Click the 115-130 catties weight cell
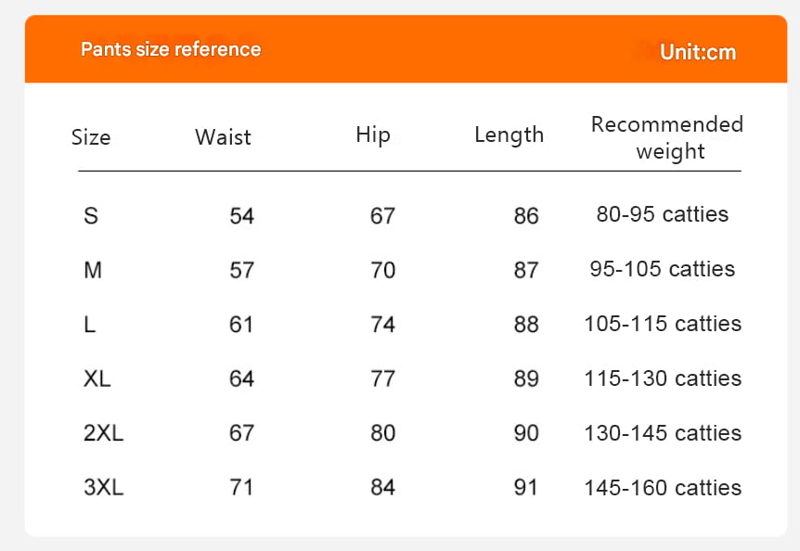Screen dimensions: 800x551 [x=663, y=378]
